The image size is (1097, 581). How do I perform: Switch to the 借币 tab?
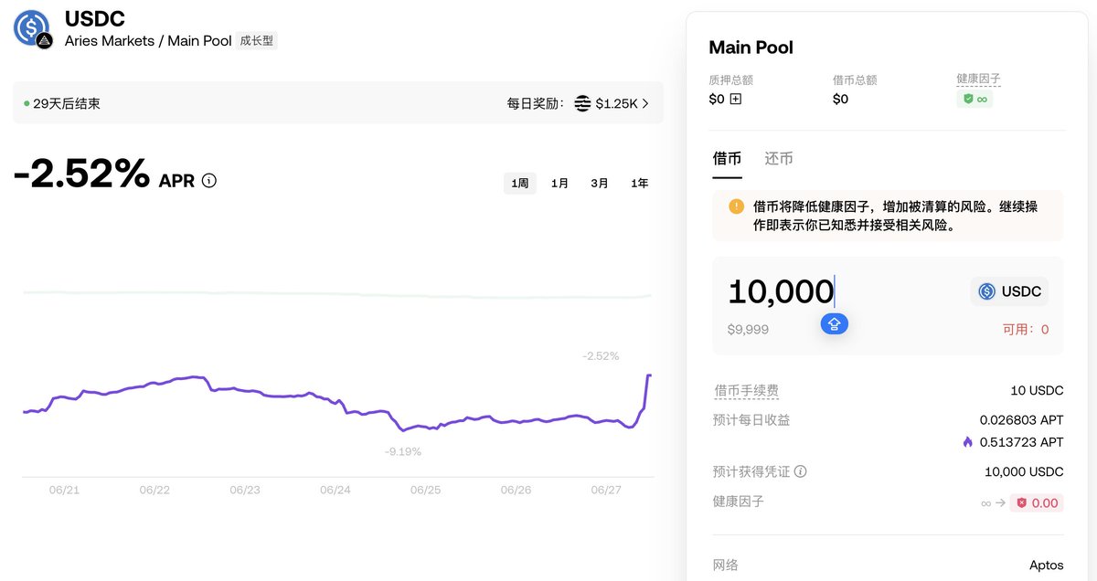point(727,159)
